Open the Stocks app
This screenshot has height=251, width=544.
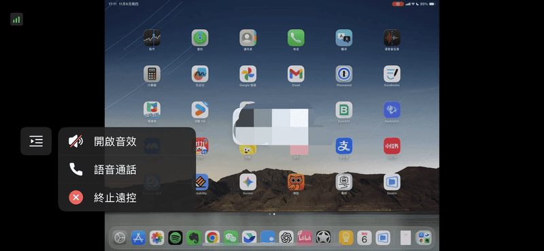click(x=152, y=38)
